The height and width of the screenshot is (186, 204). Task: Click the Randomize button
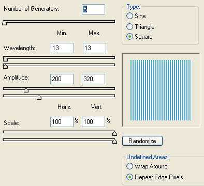click(142, 141)
